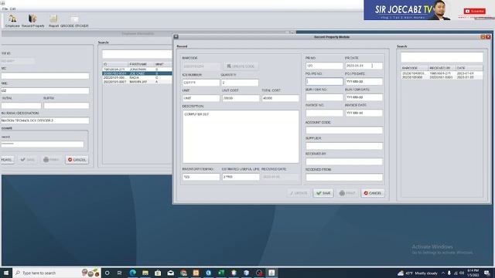Focus the PO/PS No field

[324, 82]
